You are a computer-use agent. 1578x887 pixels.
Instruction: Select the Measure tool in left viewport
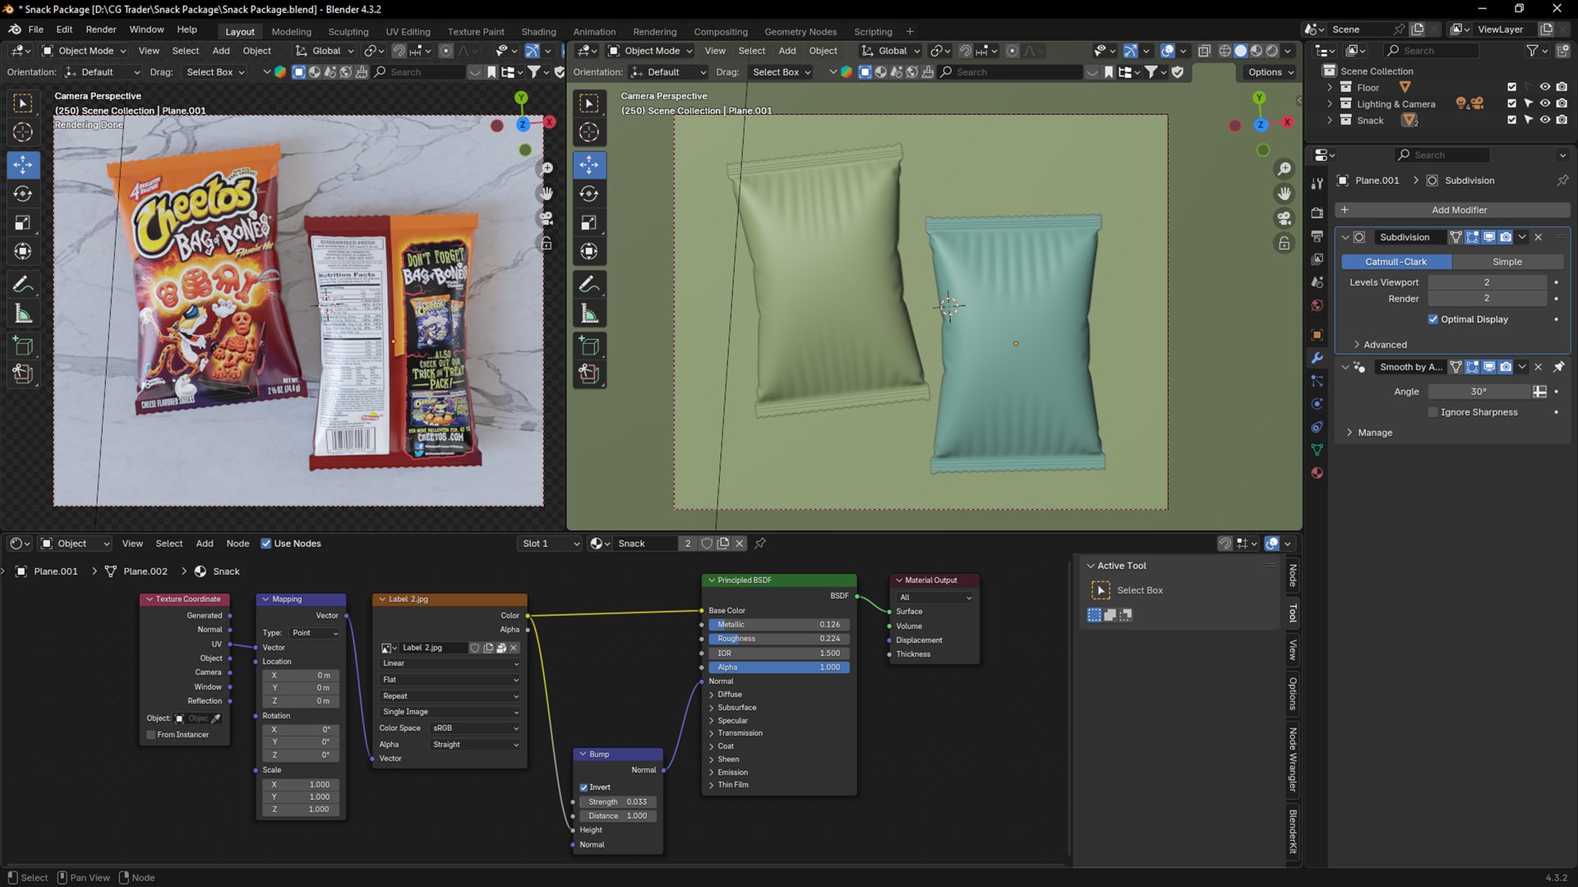[x=23, y=314]
